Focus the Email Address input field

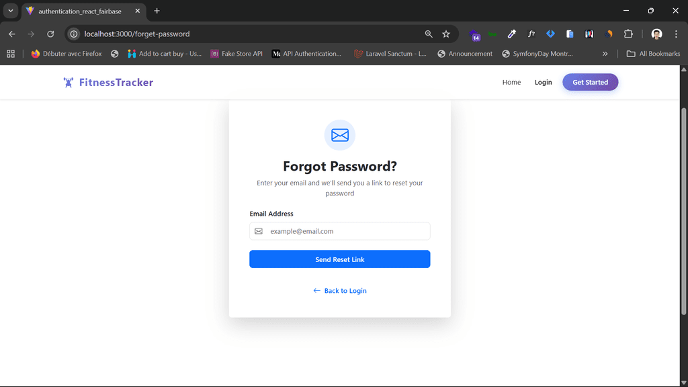coord(347,231)
